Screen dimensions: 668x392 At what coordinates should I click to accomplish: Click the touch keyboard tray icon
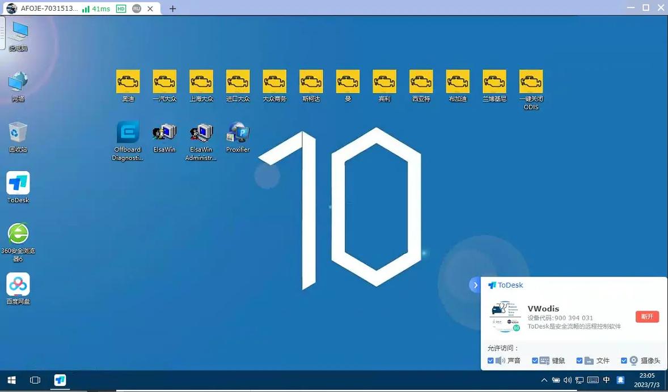coord(593,380)
